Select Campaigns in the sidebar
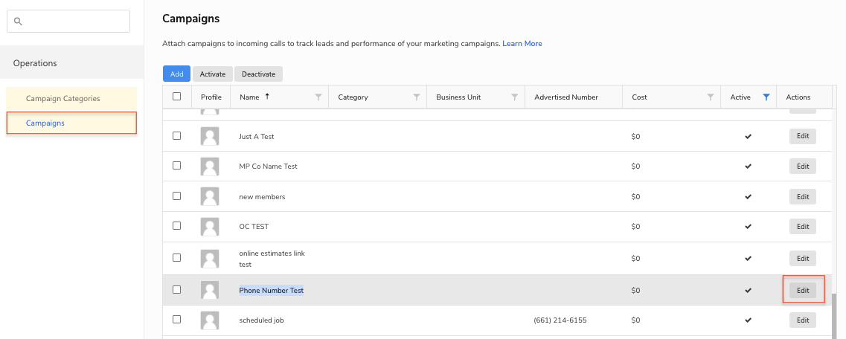Screen dimensions: 846x339 click(45, 123)
